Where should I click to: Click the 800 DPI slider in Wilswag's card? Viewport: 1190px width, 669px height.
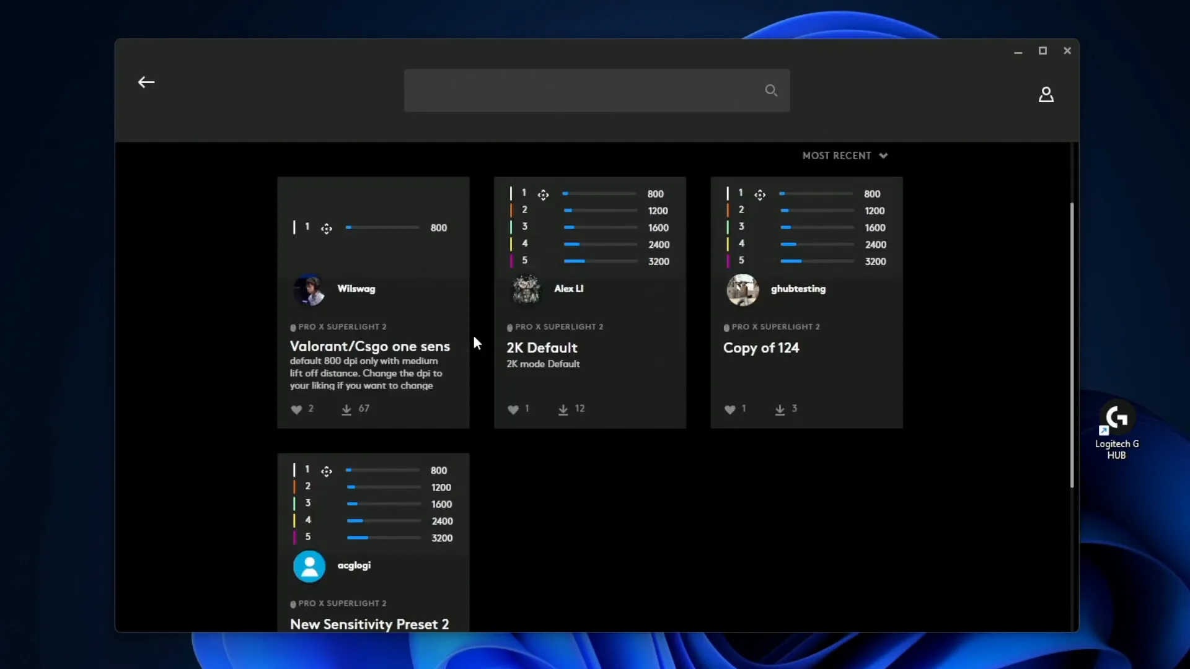tap(382, 228)
